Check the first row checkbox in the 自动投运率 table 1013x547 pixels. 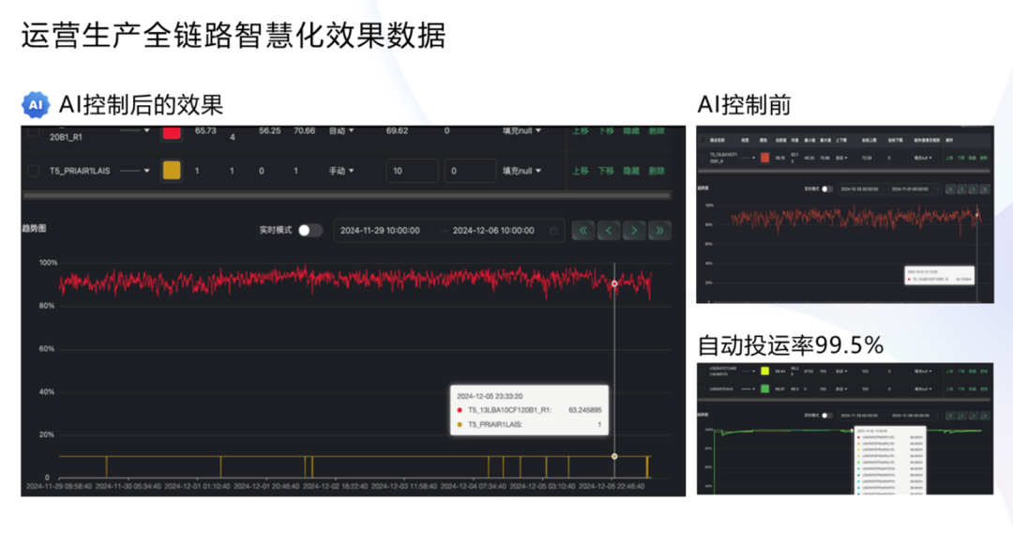[703, 372]
